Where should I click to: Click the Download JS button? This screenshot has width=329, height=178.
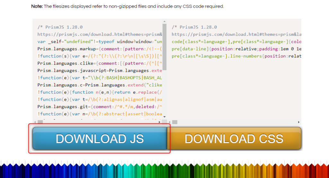tap(100, 139)
